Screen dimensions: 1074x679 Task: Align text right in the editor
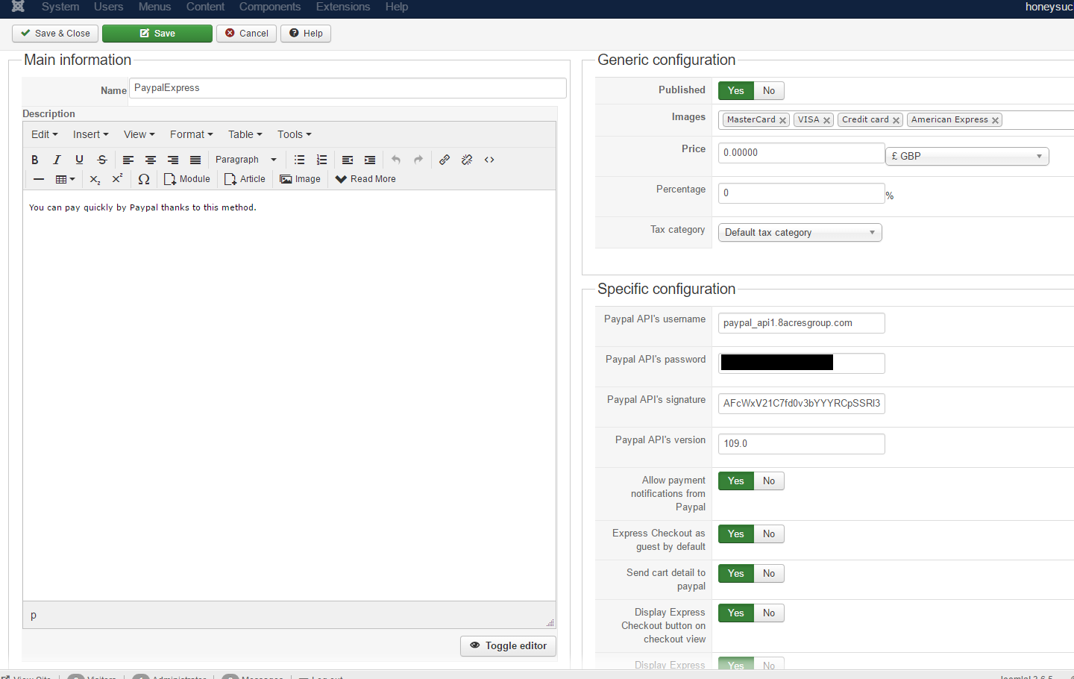click(x=173, y=160)
